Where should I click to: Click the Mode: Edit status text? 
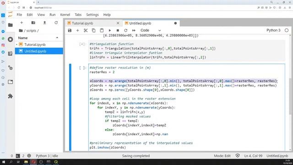(x=222, y=156)
